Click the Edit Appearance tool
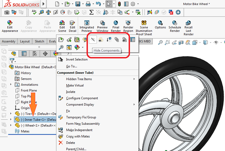This screenshot has height=151, width=225. click(x=10, y=26)
